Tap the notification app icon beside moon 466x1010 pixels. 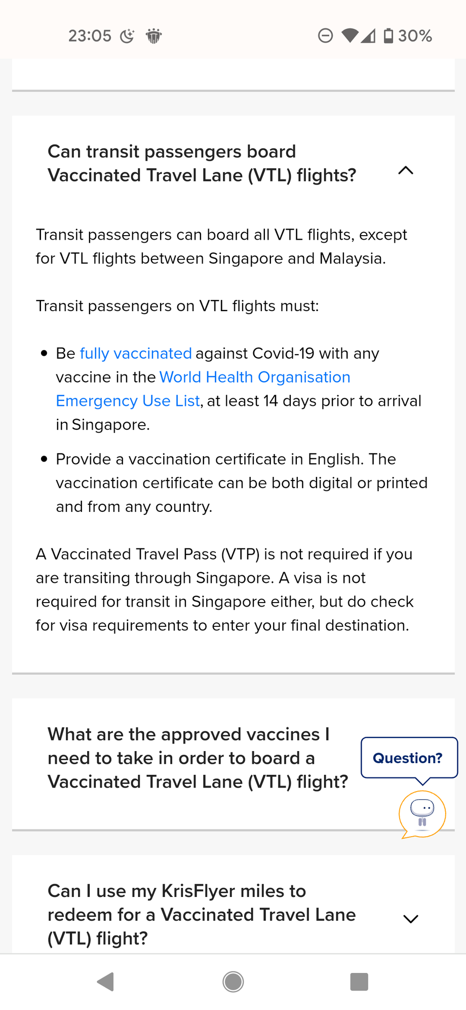[x=153, y=36]
